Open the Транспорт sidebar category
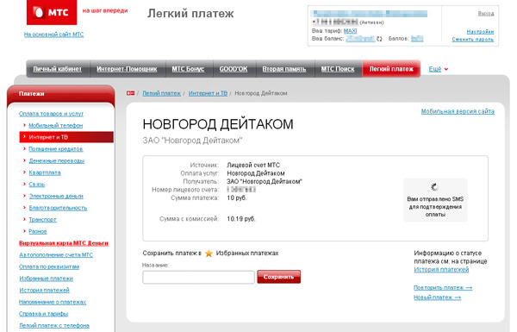The height and width of the screenshot is (332, 517). pyautogui.click(x=42, y=219)
